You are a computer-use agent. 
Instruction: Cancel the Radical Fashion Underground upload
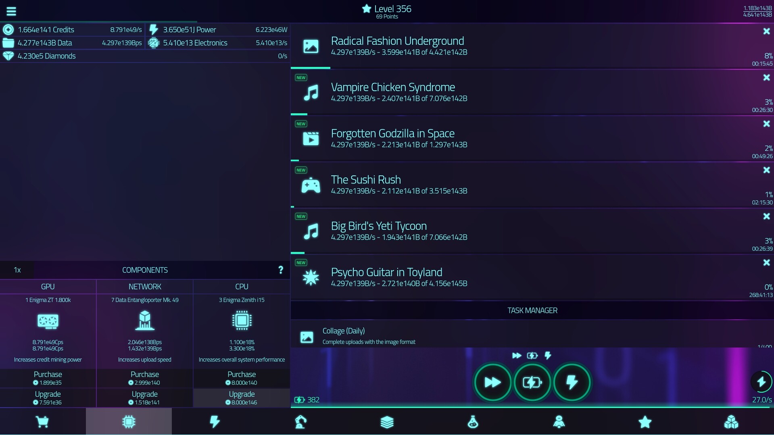(x=766, y=31)
